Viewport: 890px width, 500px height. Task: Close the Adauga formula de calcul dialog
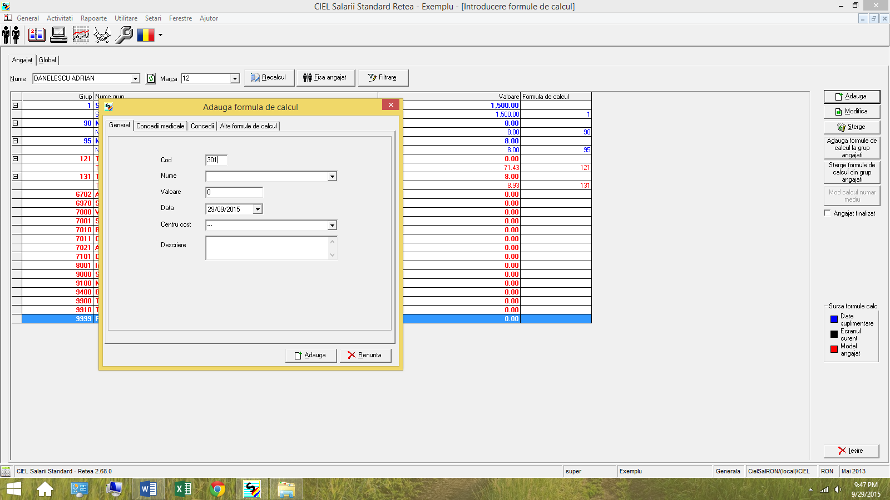tap(391, 104)
